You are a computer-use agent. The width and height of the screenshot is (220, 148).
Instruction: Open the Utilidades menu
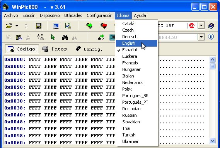tap(73, 15)
